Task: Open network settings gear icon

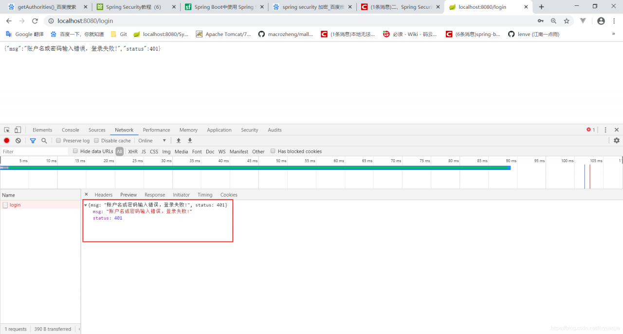Action: click(617, 141)
